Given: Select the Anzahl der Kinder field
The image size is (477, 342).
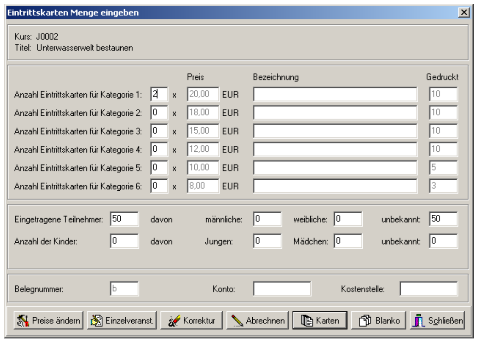Looking at the screenshot, I should tap(124, 241).
